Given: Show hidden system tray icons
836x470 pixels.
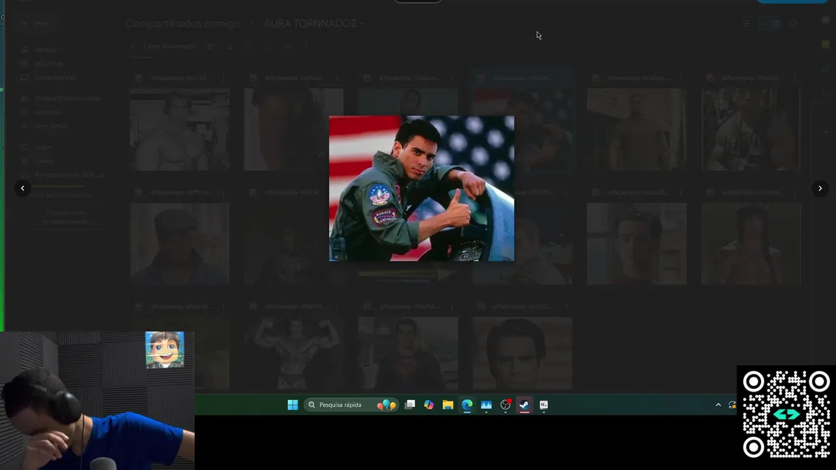Looking at the screenshot, I should click(x=718, y=405).
